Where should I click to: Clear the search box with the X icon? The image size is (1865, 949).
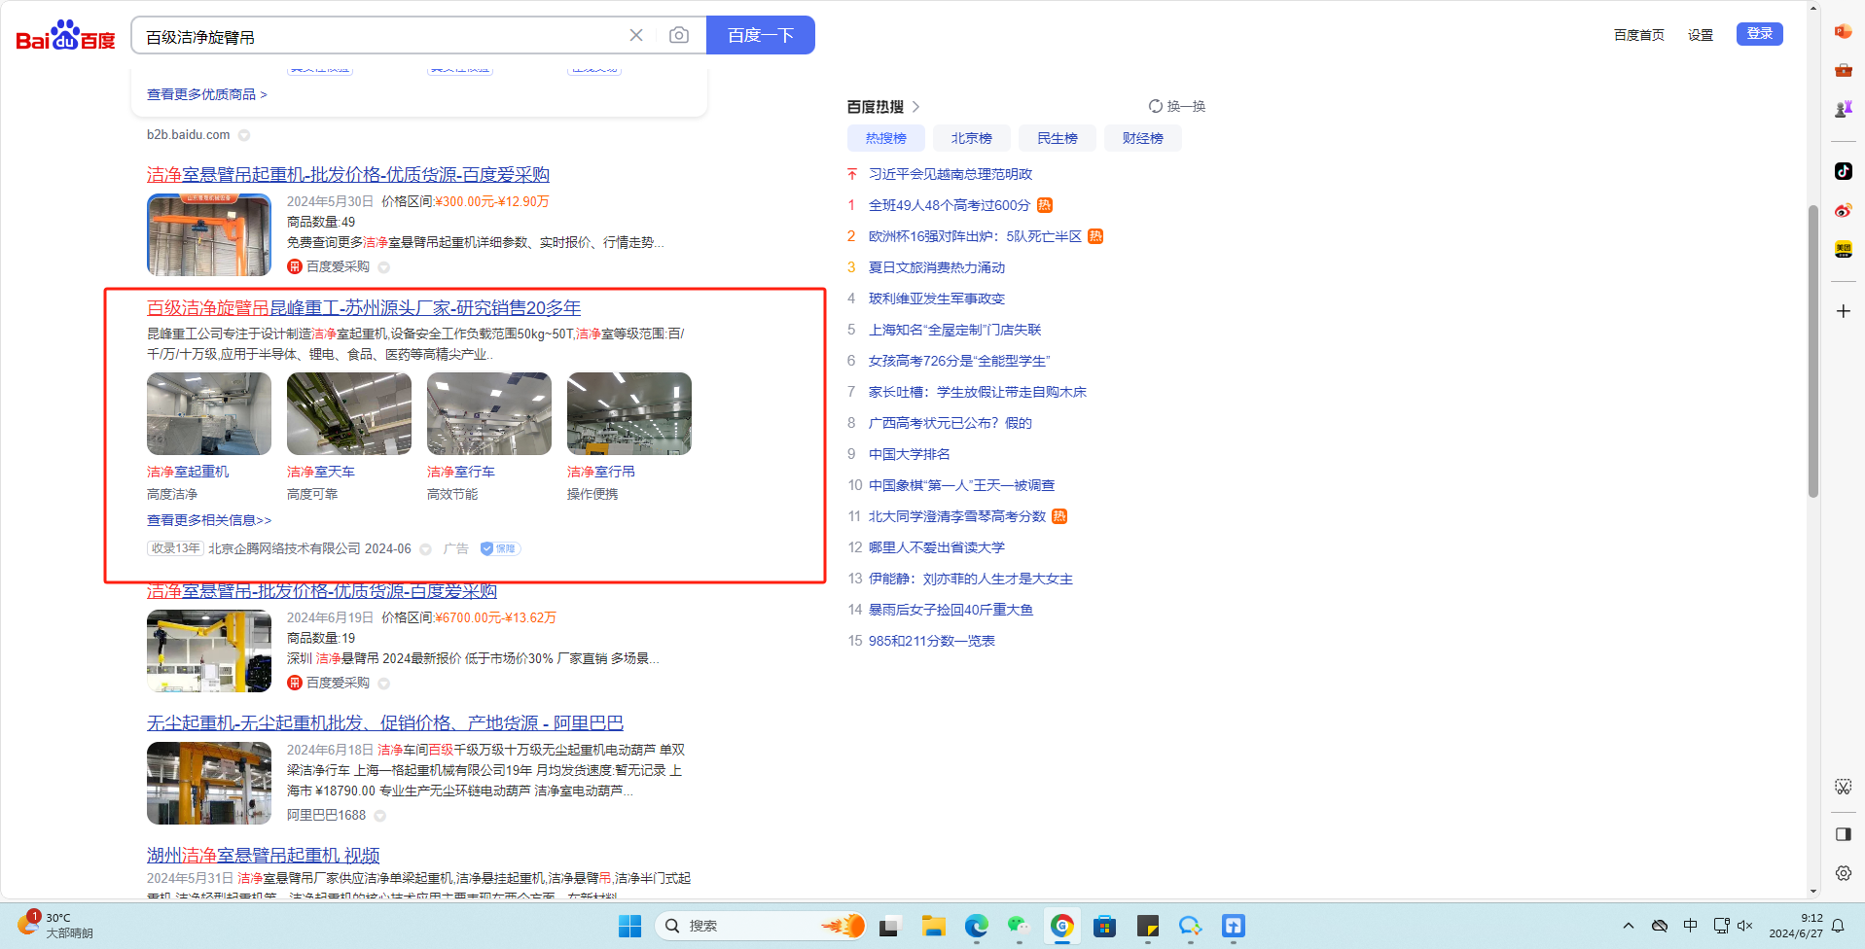tap(636, 36)
